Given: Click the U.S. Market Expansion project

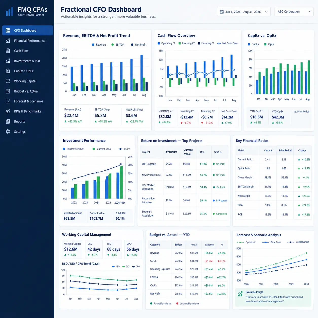Looking at the screenshot, I should pyautogui.click(x=148, y=187).
